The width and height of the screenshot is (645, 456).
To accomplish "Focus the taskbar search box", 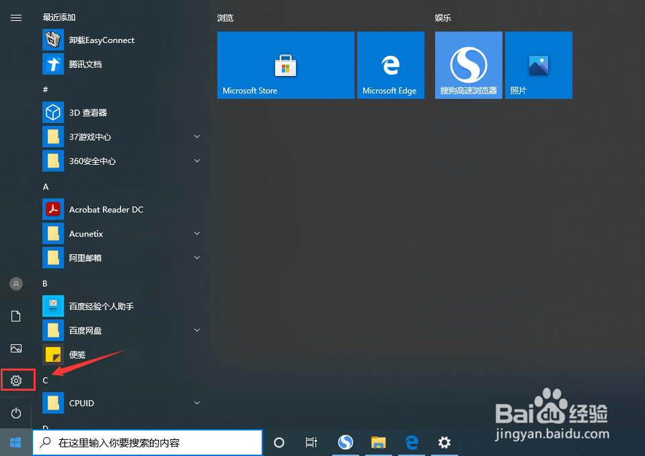I will 147,443.
